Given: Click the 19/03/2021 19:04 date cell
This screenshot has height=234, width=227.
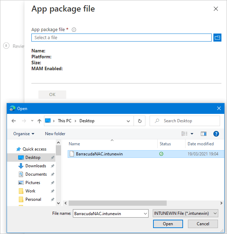Looking at the screenshot, I should (x=203, y=154).
